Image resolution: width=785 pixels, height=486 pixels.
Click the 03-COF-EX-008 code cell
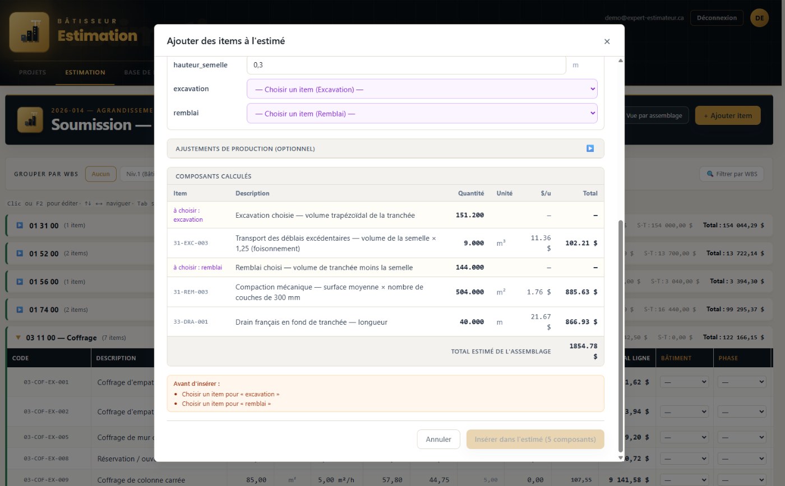(x=46, y=459)
